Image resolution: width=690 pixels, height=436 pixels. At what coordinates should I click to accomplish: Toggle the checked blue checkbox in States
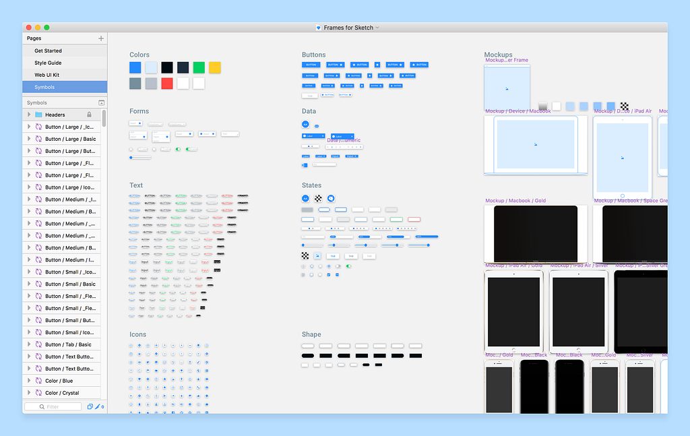pos(329,274)
